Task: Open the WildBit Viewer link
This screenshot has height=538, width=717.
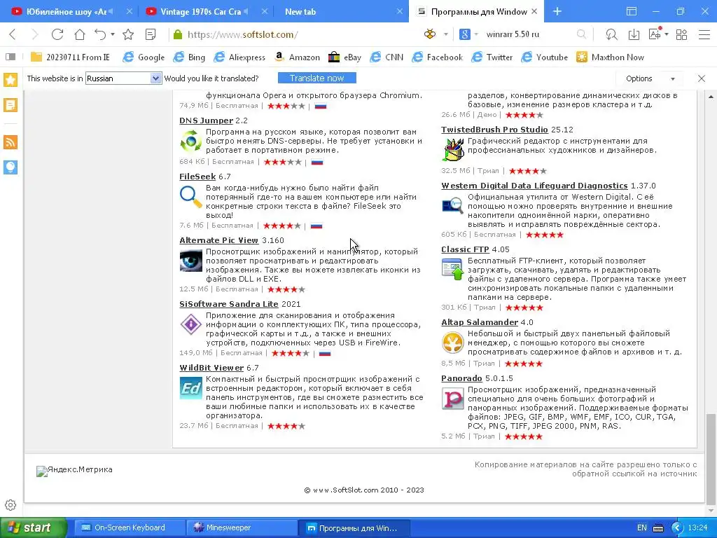Action: point(211,368)
